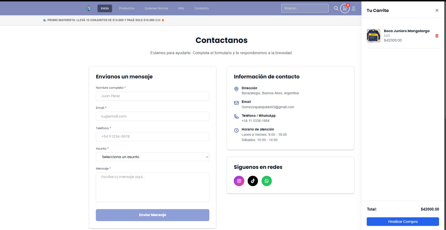Open the Info menu item
This screenshot has width=446, height=230.
click(181, 8)
